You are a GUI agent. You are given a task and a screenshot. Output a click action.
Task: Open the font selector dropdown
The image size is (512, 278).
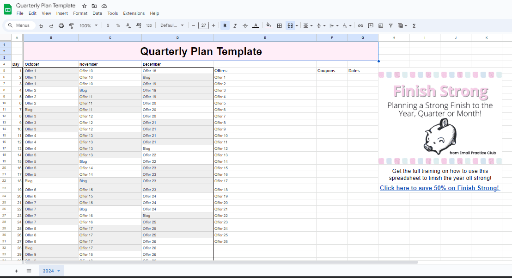tap(171, 25)
